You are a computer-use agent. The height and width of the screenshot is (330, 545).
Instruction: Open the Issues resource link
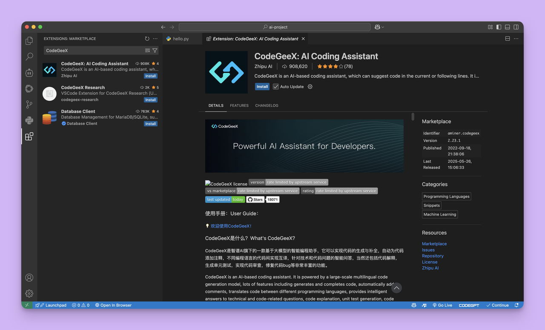tap(428, 250)
